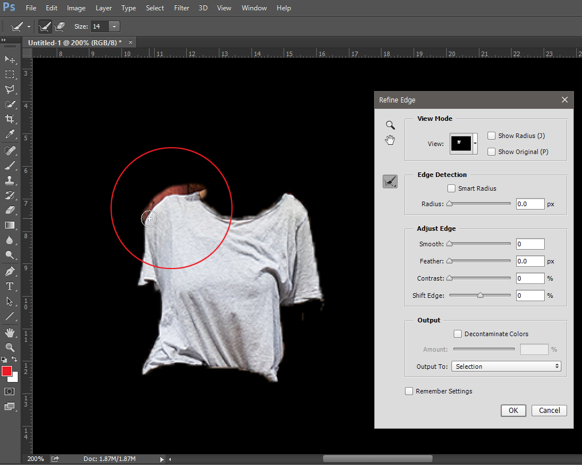The image size is (582, 465).
Task: Select the Clone Stamp tool
Action: click(x=10, y=180)
